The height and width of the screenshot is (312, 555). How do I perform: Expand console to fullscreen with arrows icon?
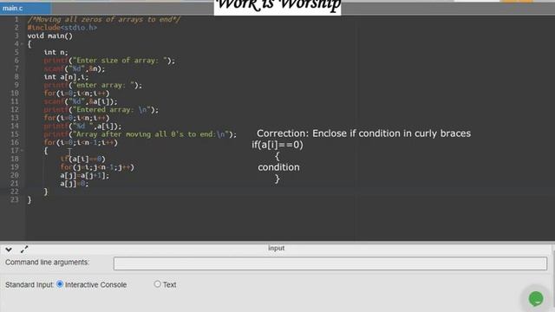(24, 250)
